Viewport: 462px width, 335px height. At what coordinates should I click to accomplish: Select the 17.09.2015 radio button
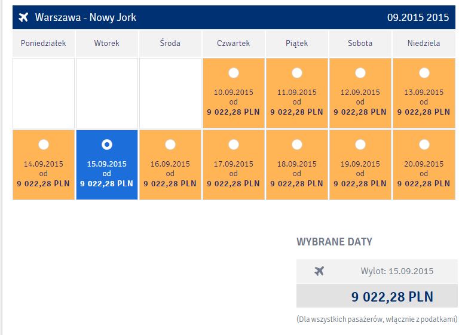coord(234,145)
